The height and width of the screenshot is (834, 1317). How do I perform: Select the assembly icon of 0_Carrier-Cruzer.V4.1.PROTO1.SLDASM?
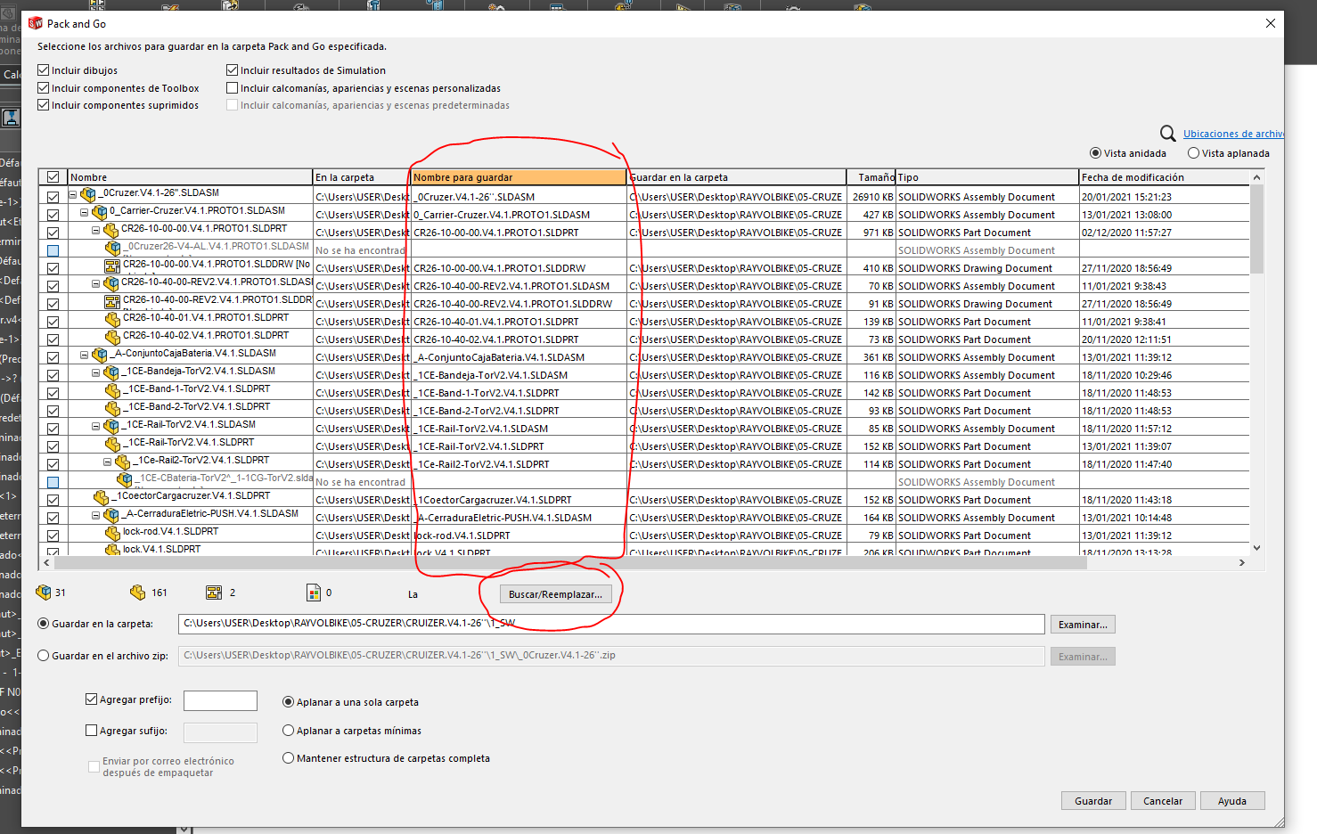pos(100,211)
